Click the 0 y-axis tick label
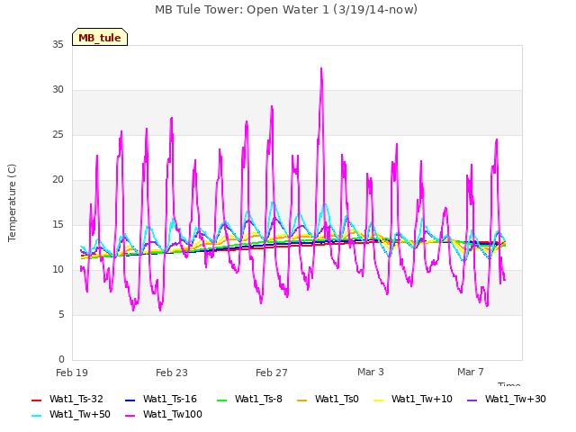This screenshot has height=432, width=576. click(61, 360)
